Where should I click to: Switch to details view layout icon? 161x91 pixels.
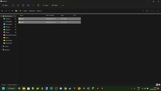click(x=157, y=85)
